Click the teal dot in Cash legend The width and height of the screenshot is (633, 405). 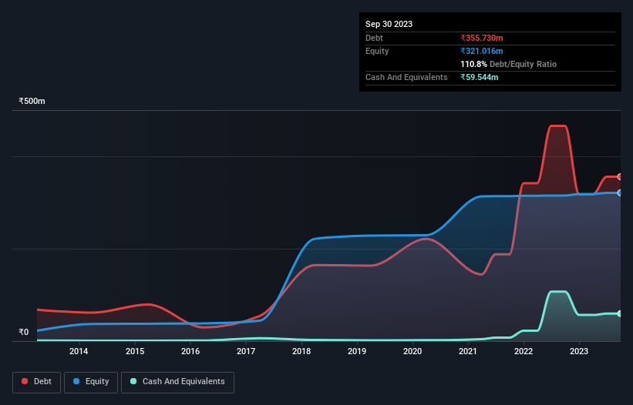click(x=133, y=381)
